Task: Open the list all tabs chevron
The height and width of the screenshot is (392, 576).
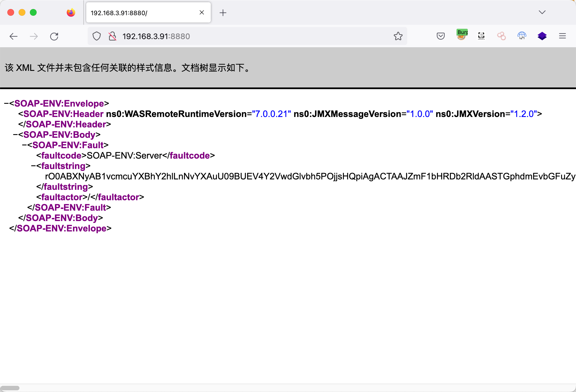Action: tap(542, 12)
